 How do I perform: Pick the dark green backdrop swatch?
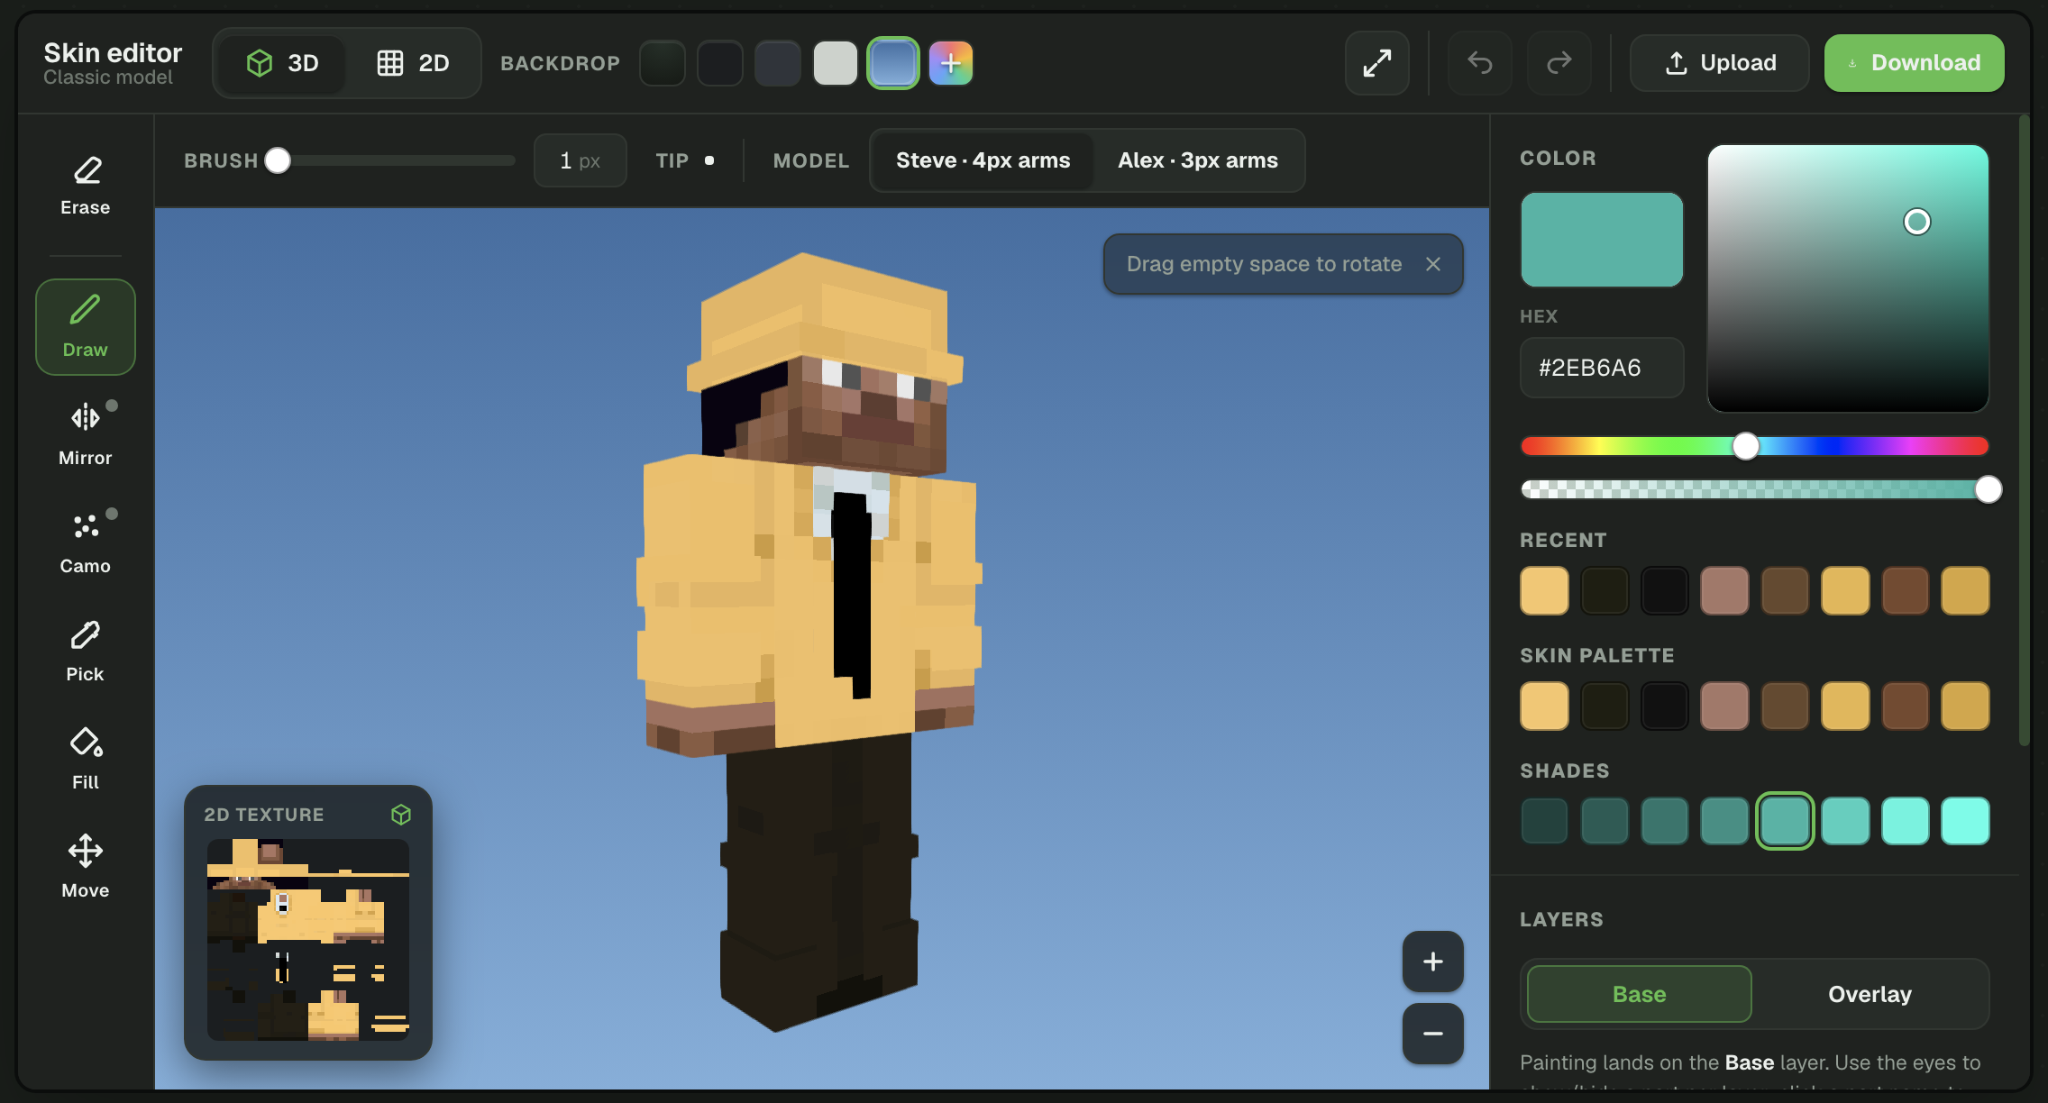pos(662,63)
